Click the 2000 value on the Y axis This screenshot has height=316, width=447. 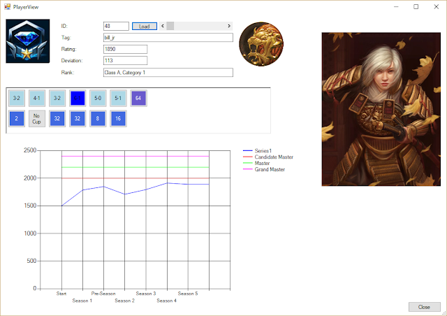(30, 178)
